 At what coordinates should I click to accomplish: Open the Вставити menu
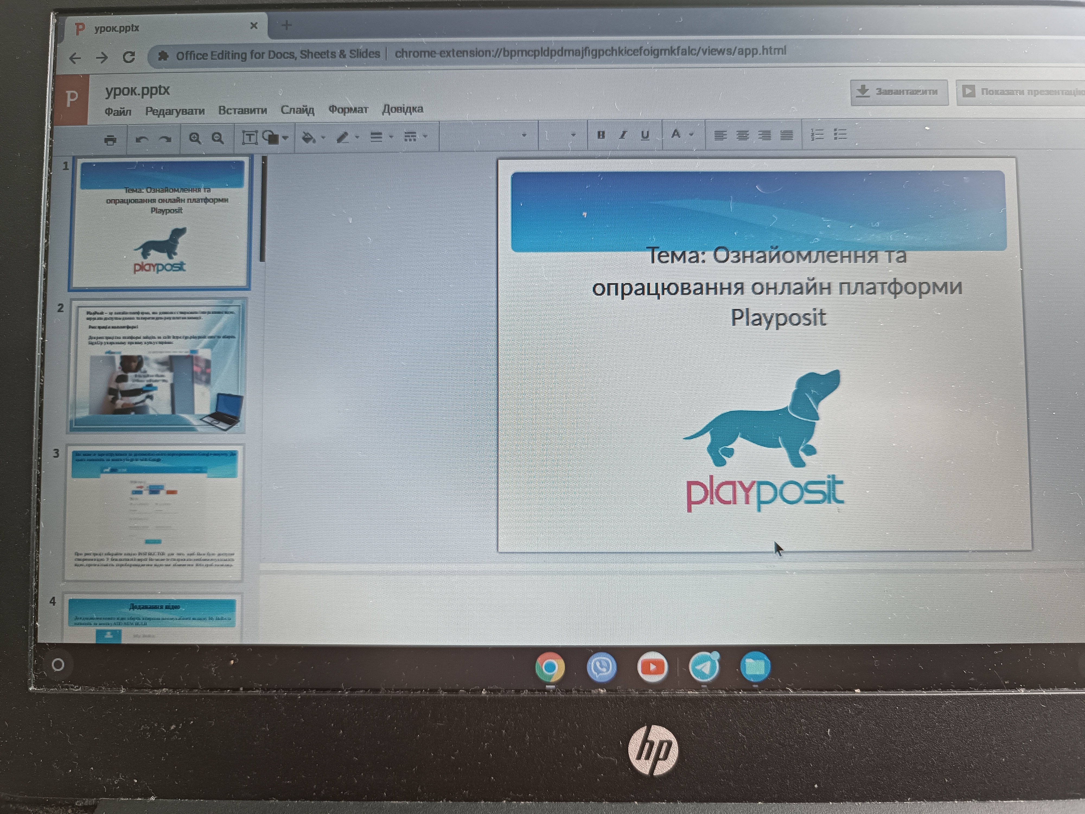click(x=242, y=110)
